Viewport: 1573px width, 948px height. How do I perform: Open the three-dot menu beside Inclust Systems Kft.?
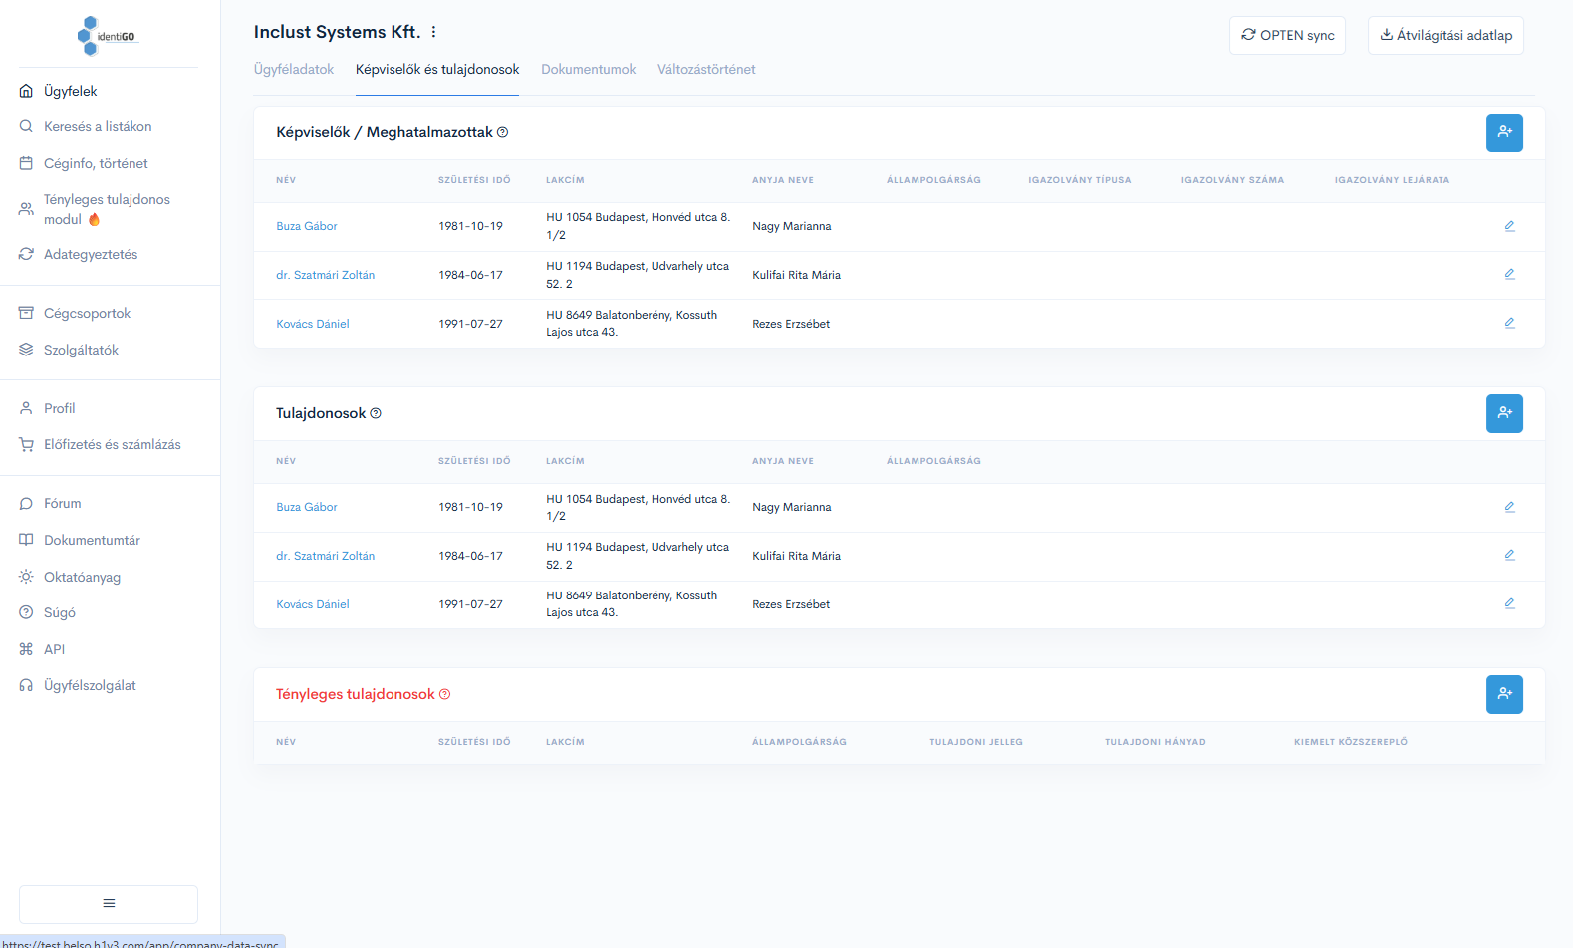[x=434, y=32]
